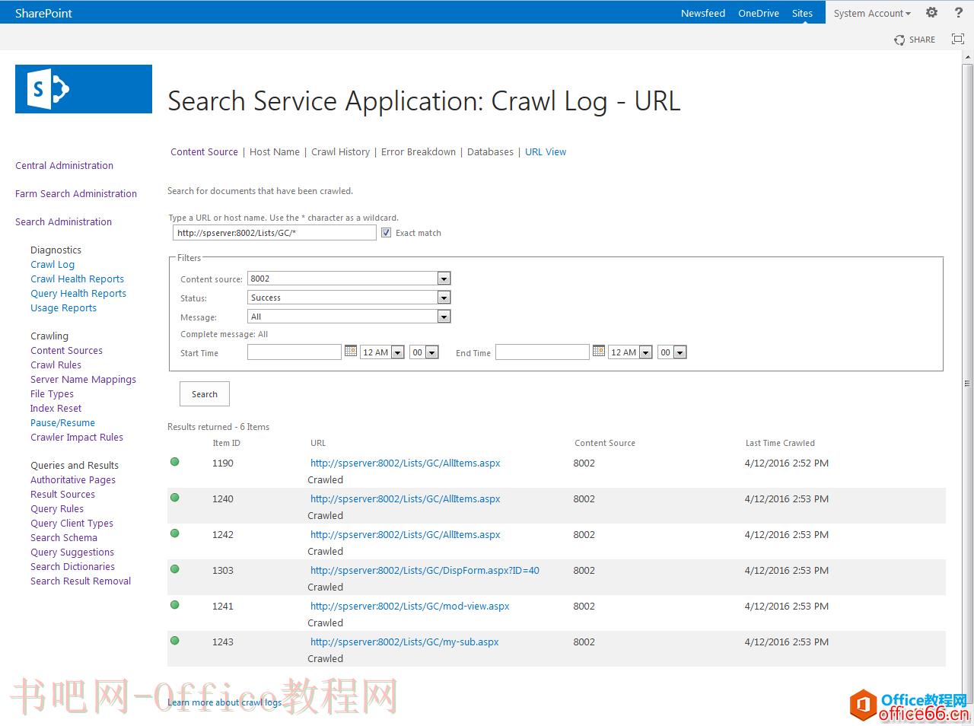Click the page vertical scrollbar
The height and width of the screenshot is (726, 974).
click(967, 384)
